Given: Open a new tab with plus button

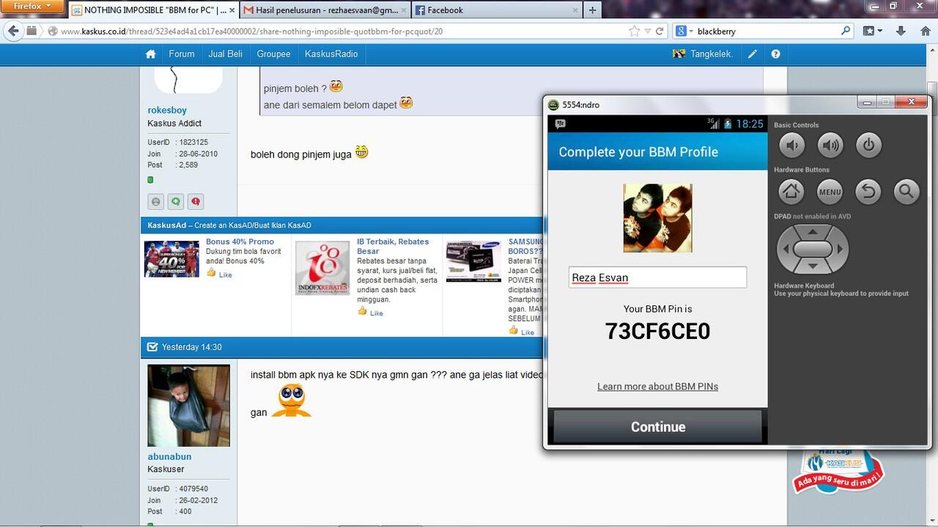Looking at the screenshot, I should 592,10.
